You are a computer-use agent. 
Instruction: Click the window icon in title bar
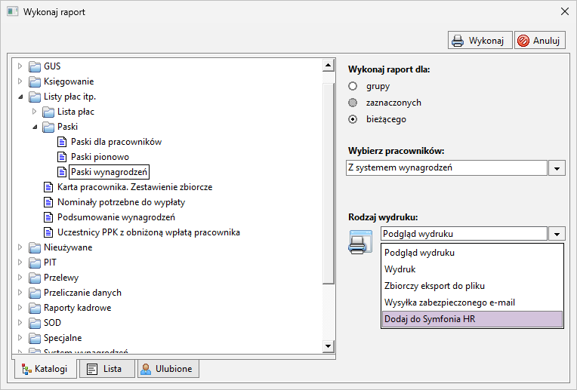13,11
